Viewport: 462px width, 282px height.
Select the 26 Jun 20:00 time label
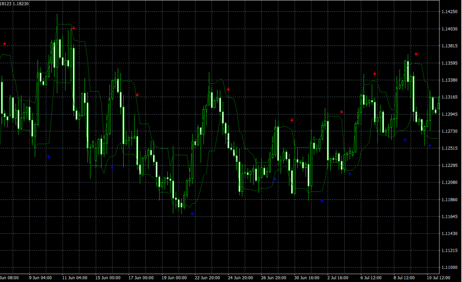coord(274,277)
